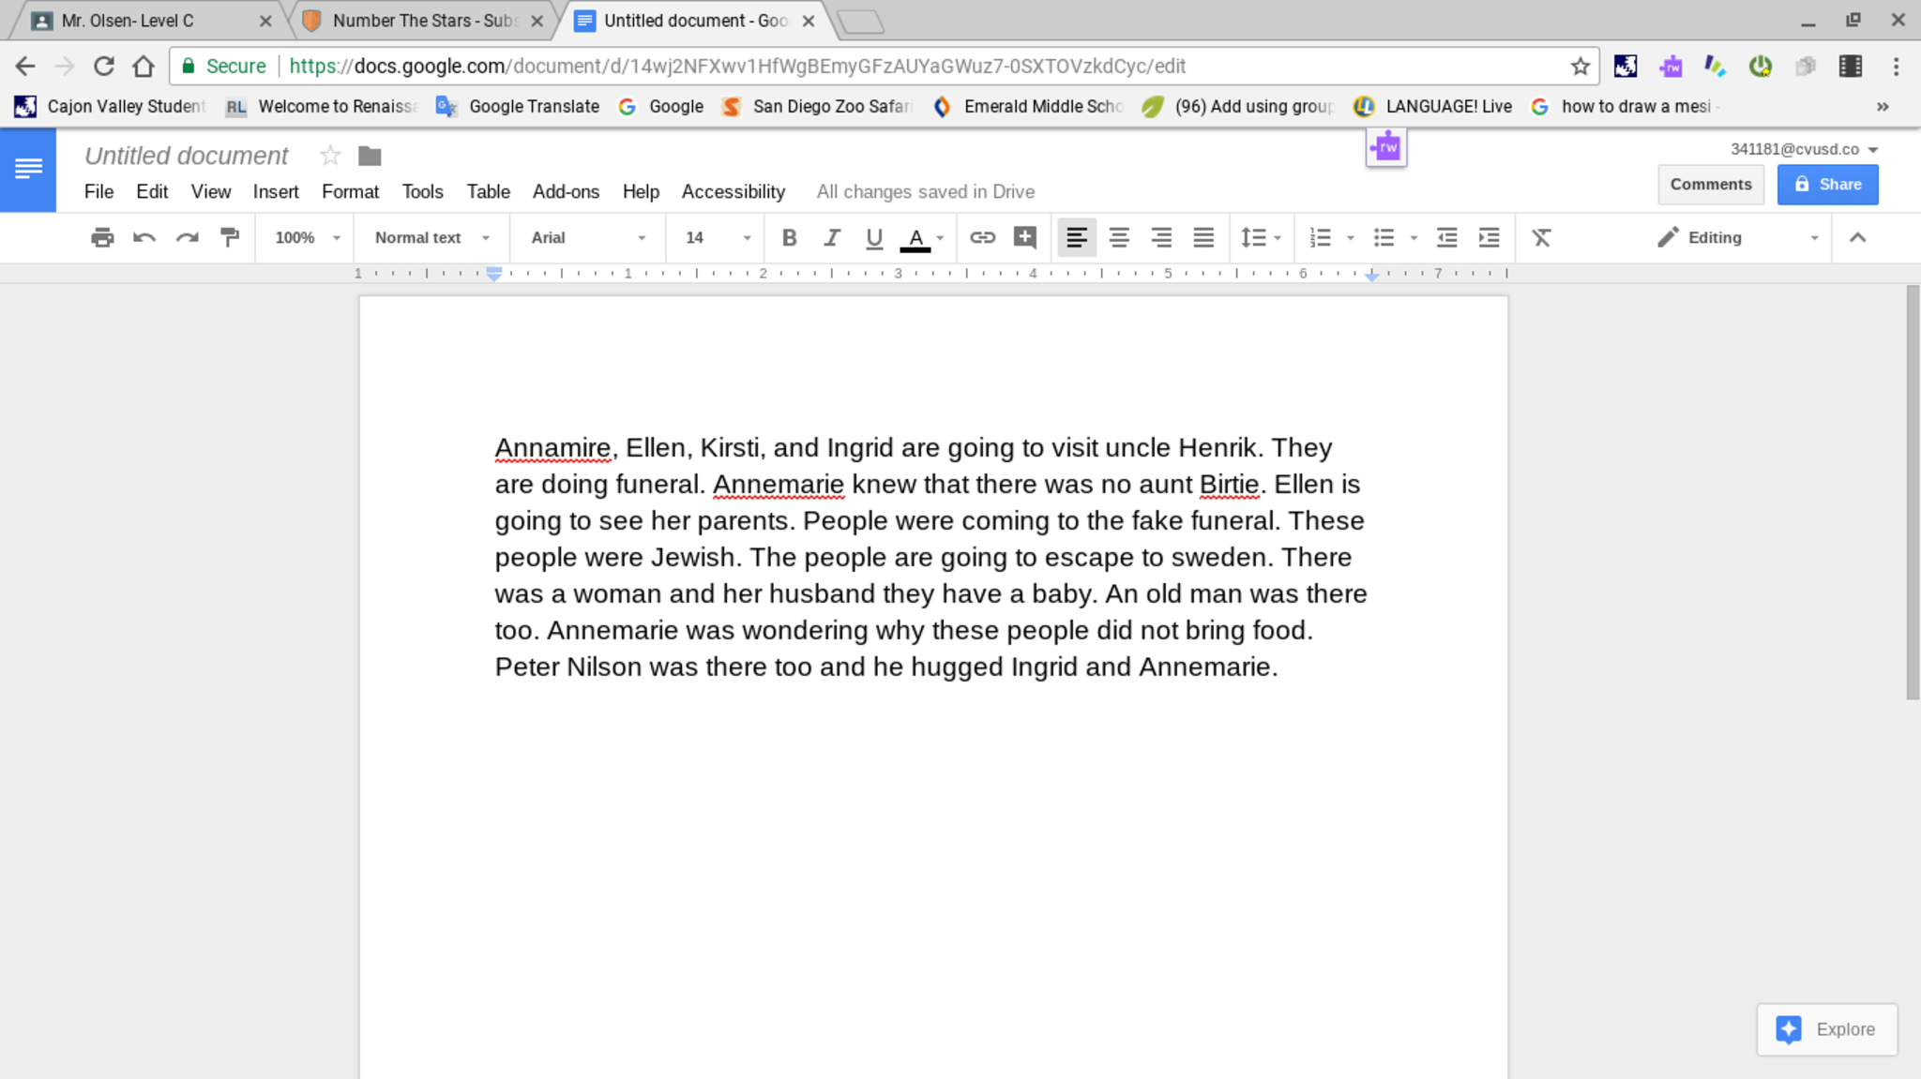Click the blue Share button
This screenshot has width=1921, height=1079.
click(x=1827, y=185)
